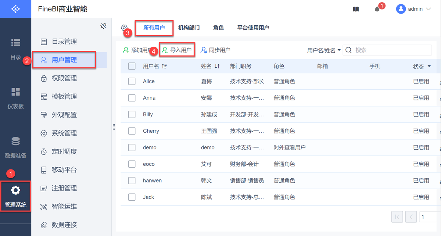Click the FineBI logo icon

tap(15, 9)
